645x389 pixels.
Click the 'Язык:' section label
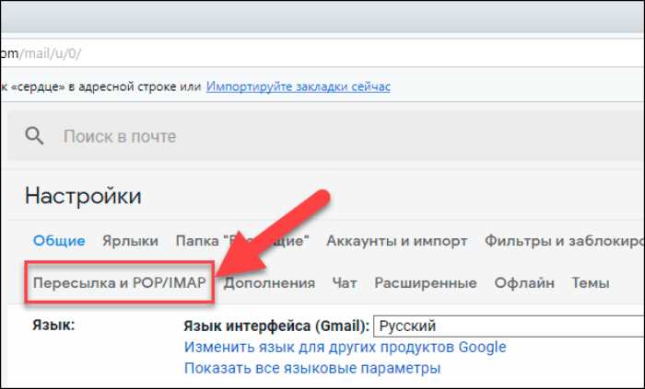pos(53,326)
